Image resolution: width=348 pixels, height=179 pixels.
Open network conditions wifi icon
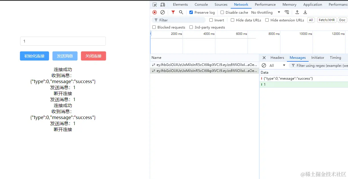coord(287,12)
